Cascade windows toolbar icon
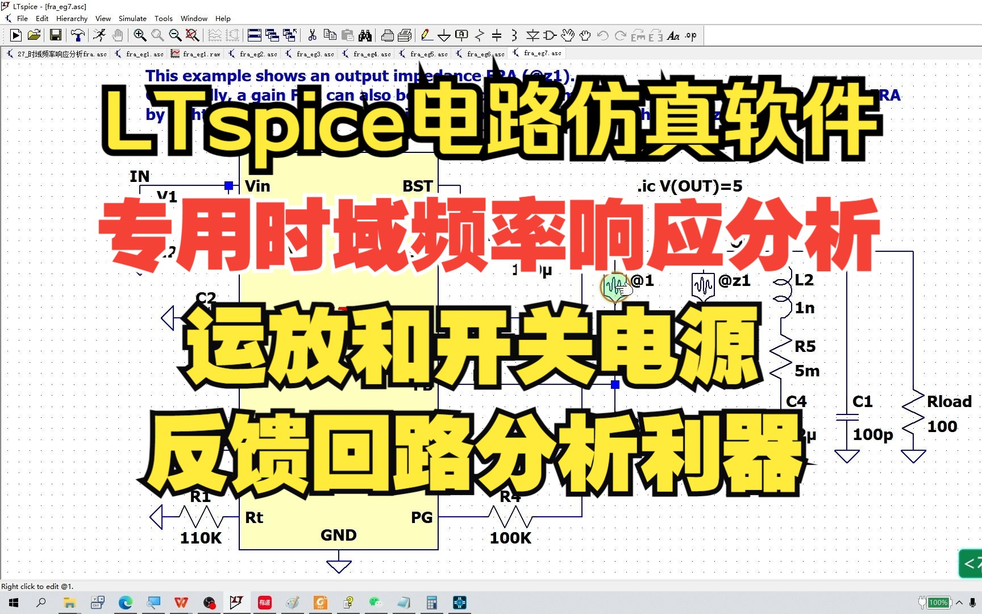982x614 pixels. click(x=272, y=35)
